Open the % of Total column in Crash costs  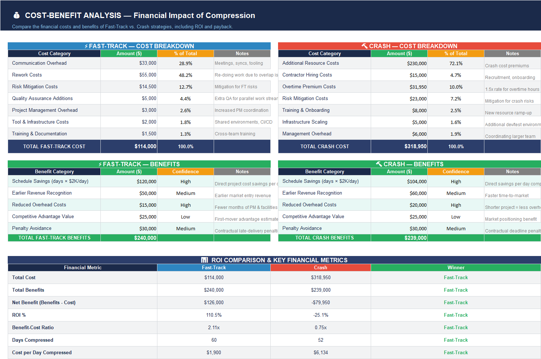[456, 53]
